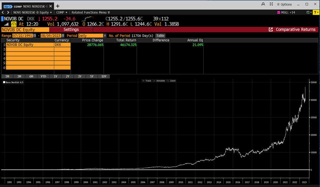This screenshot has height=187, width=320.
Task: Open end date calendar picker
Action: 62,36
